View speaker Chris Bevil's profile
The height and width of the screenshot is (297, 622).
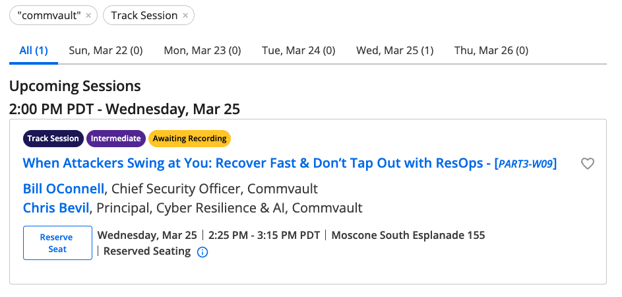pos(56,208)
